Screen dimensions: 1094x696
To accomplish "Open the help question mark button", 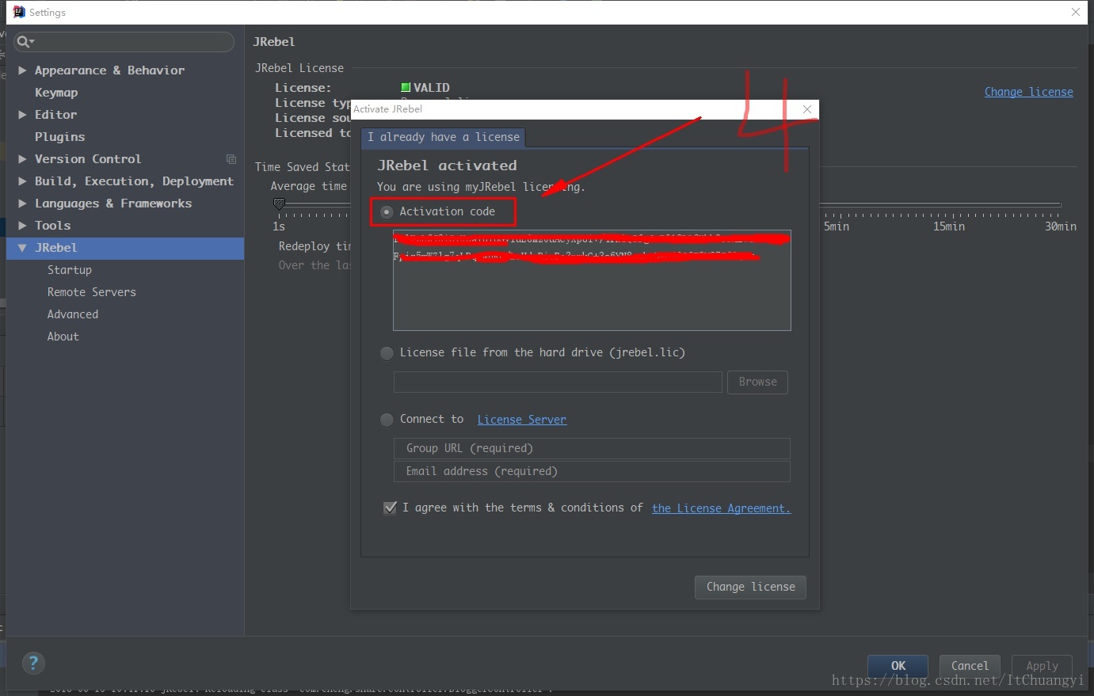I will pyautogui.click(x=33, y=663).
